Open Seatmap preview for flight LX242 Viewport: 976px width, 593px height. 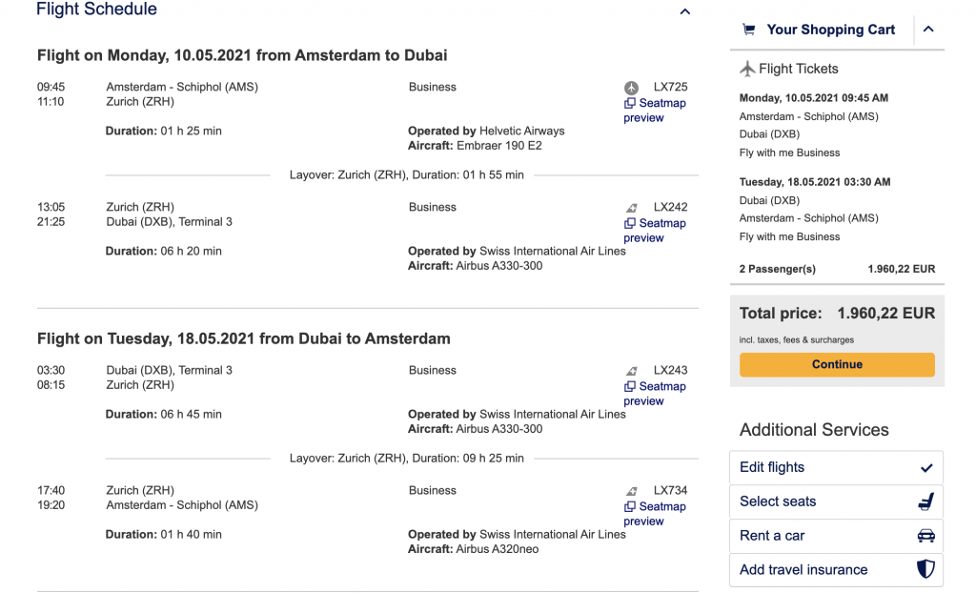[x=655, y=231]
